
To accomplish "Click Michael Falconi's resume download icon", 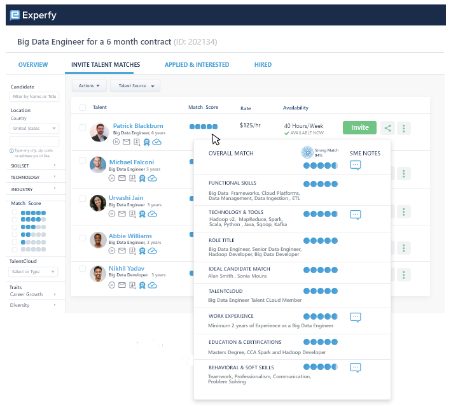I will [x=132, y=178].
